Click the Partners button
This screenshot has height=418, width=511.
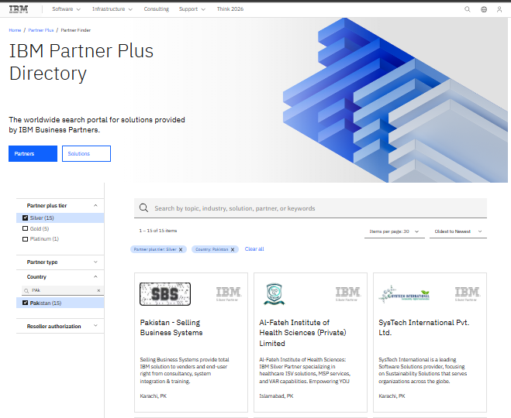(33, 154)
